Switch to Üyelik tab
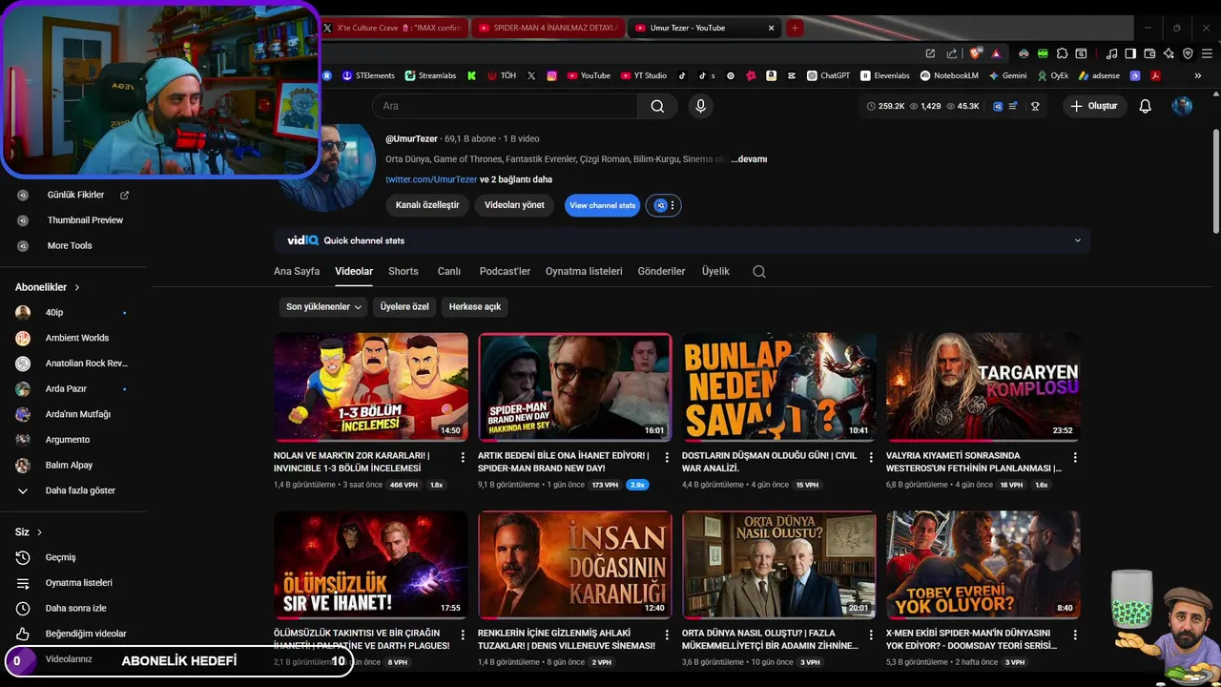1221x687 pixels. coord(715,271)
